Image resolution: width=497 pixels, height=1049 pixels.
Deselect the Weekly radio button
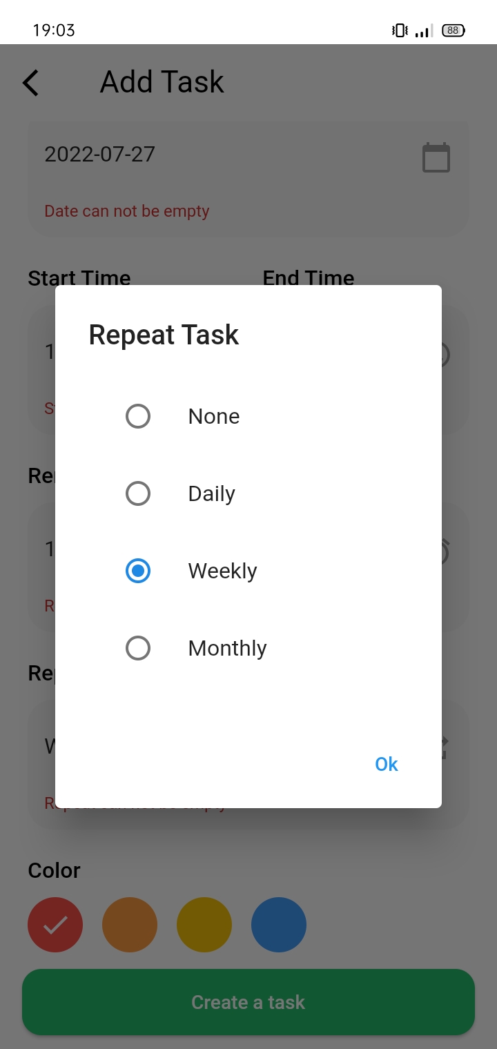pyautogui.click(x=138, y=571)
